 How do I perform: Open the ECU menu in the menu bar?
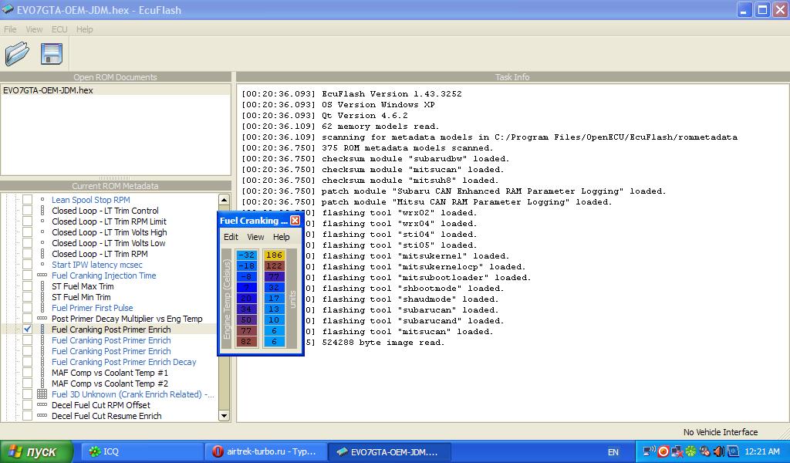point(59,29)
